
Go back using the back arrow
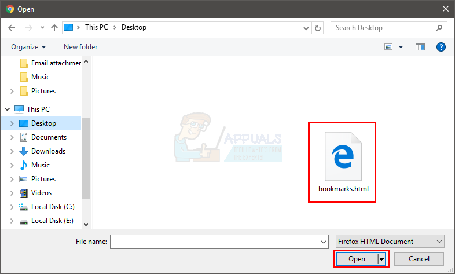click(12, 28)
